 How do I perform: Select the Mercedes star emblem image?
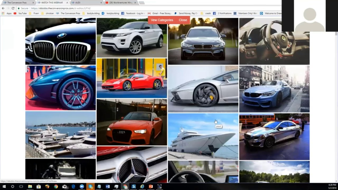point(132,164)
